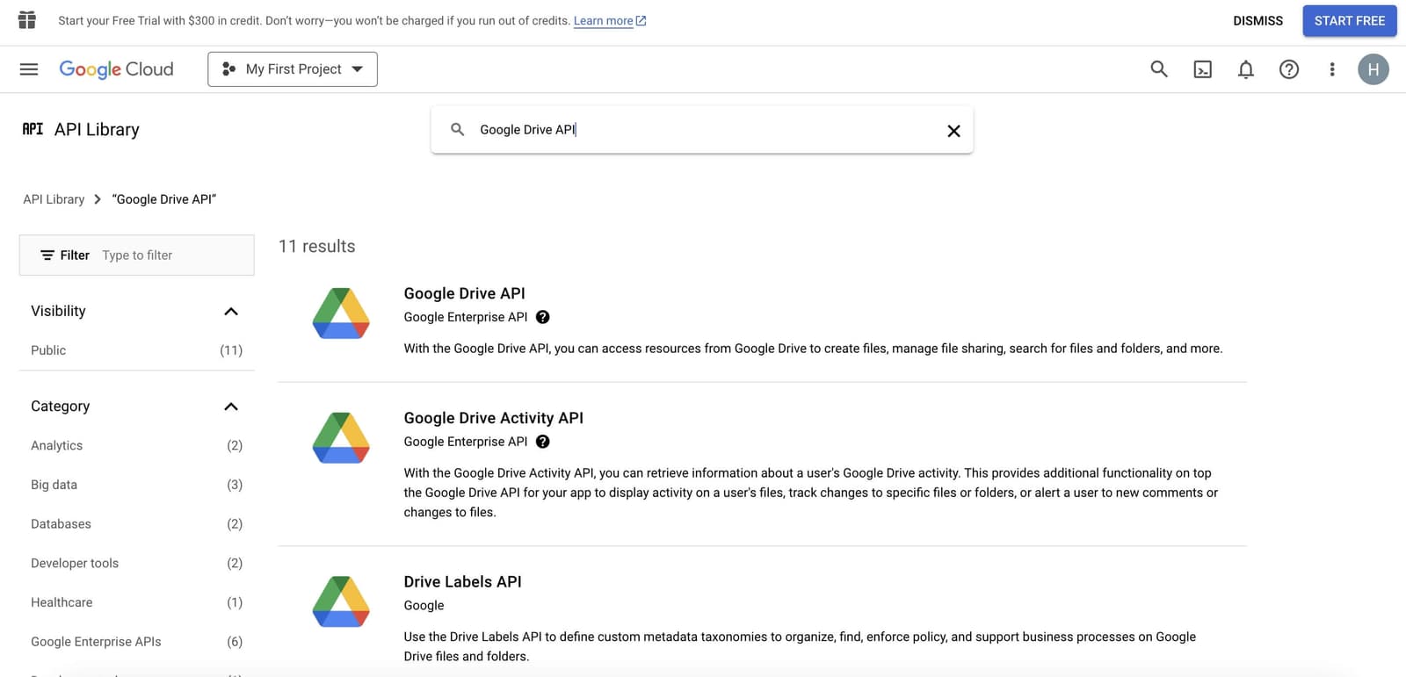
Task: Show help for Drive Activity API enterprise label
Action: (543, 442)
